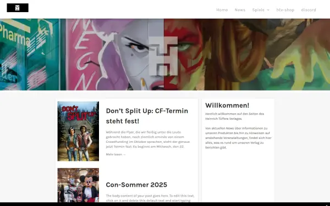Go to the News page
Image resolution: width=330 pixels, height=206 pixels.
(240, 10)
